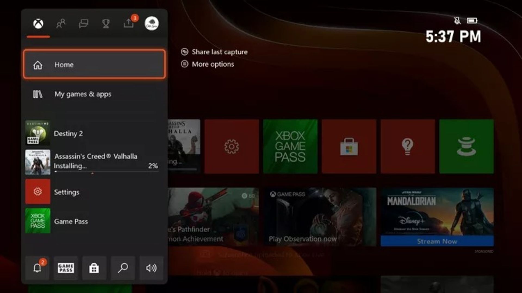Open the Play Observation now card
This screenshot has height=293, width=522.
320,217
